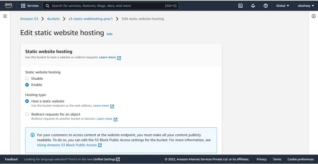Select the Disable radio button
The width and height of the screenshot is (318, 164).
coord(27,78)
